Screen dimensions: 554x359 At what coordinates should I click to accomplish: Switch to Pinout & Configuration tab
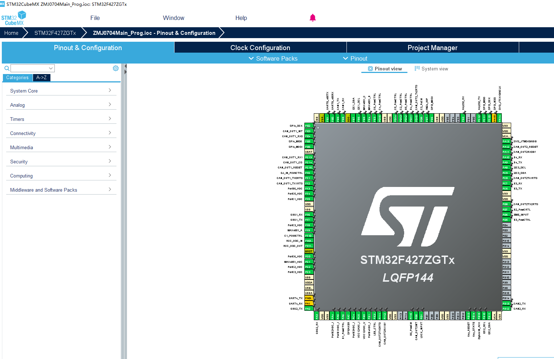(x=88, y=48)
